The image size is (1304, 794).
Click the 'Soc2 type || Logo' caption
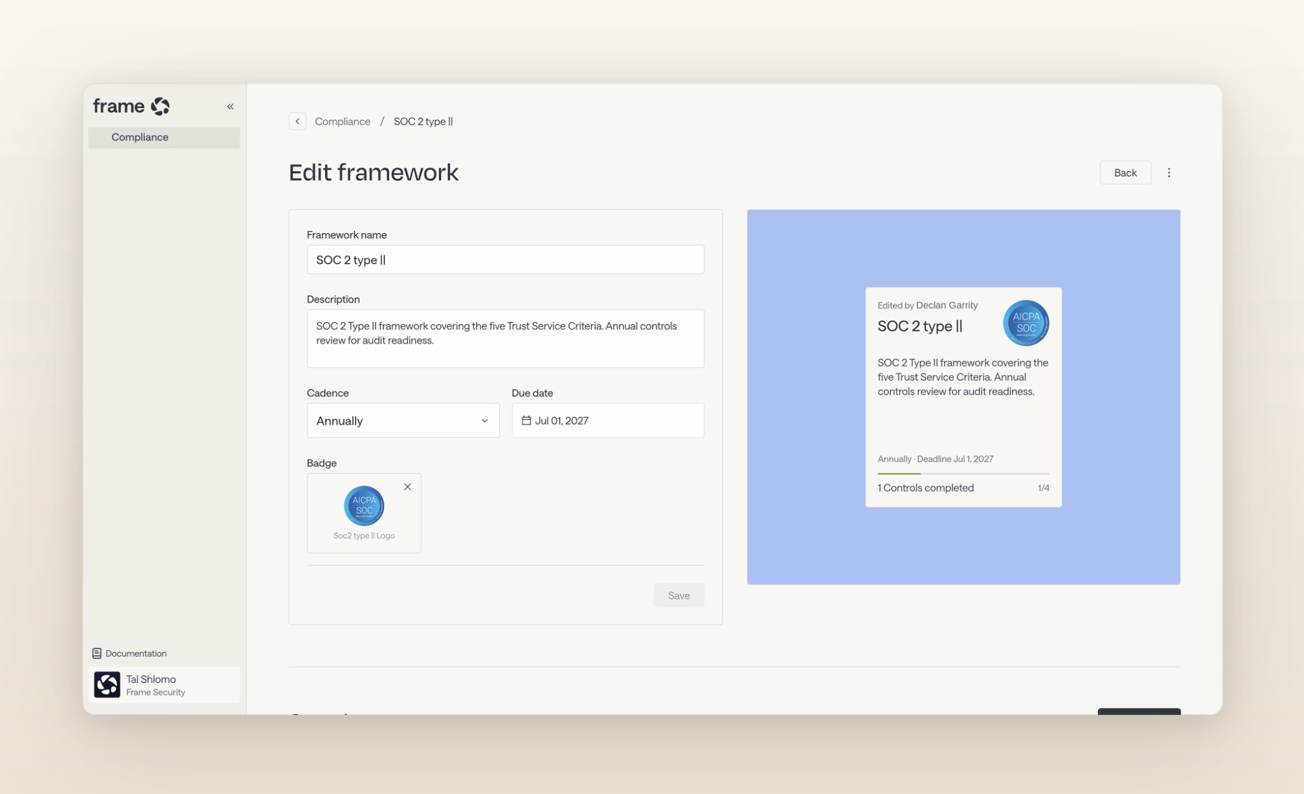[364, 536]
